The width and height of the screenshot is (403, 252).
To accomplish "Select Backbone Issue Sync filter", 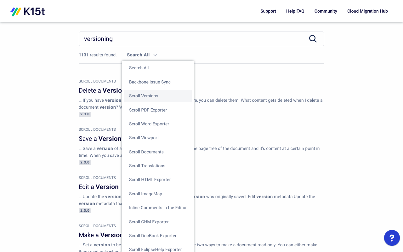I will [x=150, y=82].
